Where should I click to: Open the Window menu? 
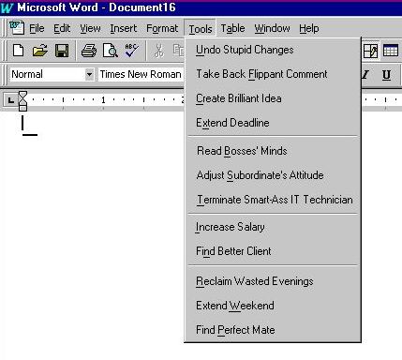[x=272, y=28]
